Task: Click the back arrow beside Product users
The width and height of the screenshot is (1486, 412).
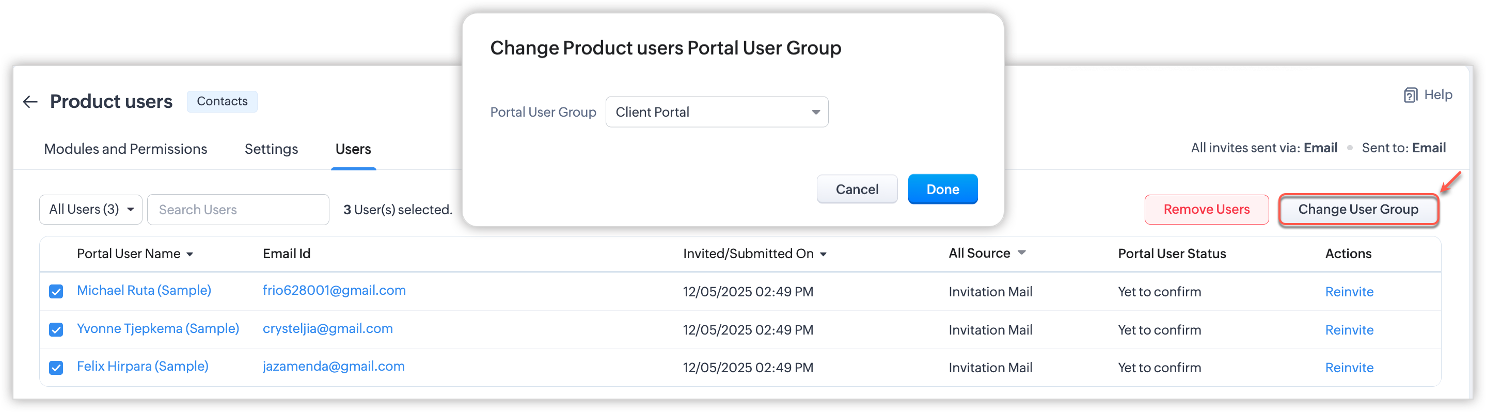Action: pyautogui.click(x=30, y=102)
